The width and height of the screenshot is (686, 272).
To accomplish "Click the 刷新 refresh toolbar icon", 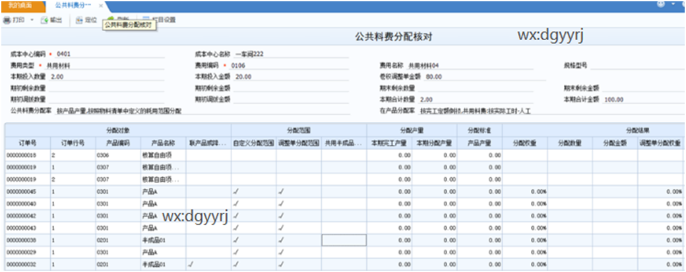I will [x=111, y=19].
